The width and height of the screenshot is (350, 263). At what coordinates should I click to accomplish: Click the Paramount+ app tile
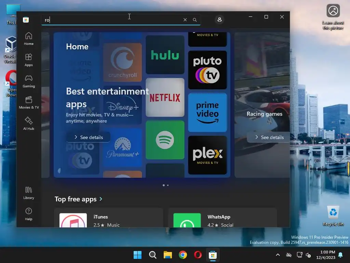[x=123, y=148]
